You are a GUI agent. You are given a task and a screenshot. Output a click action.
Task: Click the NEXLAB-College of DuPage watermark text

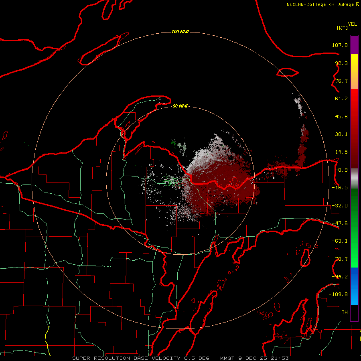[x=320, y=4]
